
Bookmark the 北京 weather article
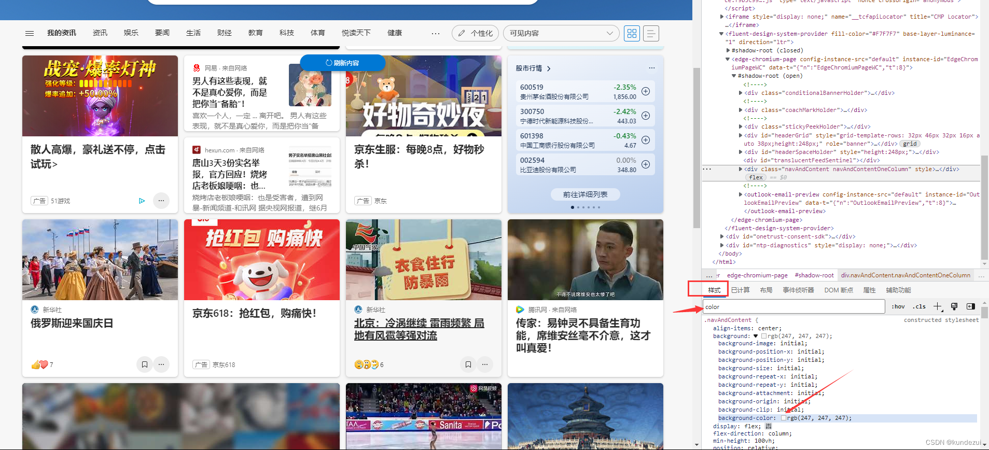(x=468, y=364)
